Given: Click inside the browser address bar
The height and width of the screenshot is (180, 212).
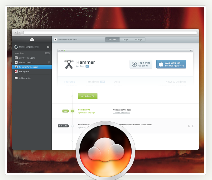Looking at the screenshot, I should (x=111, y=32).
